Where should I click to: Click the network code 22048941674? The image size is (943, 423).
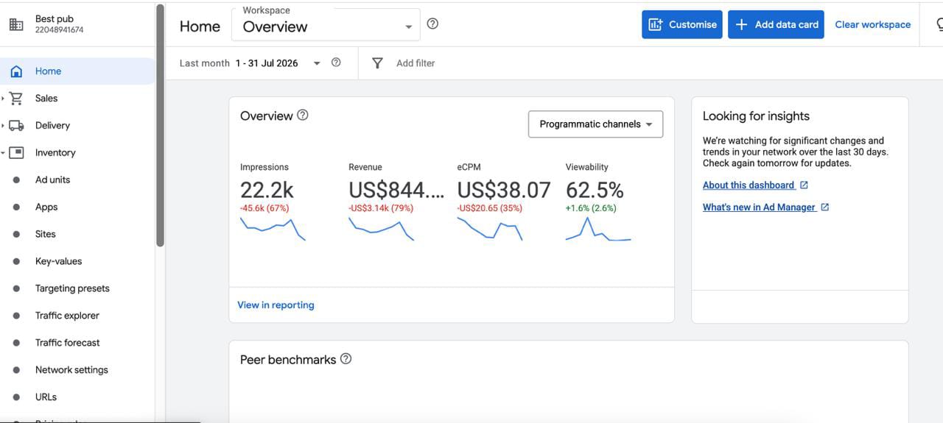[59, 30]
